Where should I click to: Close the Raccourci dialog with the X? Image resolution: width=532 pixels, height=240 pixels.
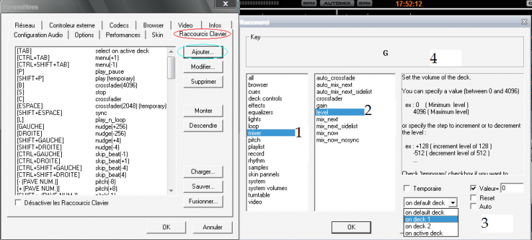[x=523, y=22]
